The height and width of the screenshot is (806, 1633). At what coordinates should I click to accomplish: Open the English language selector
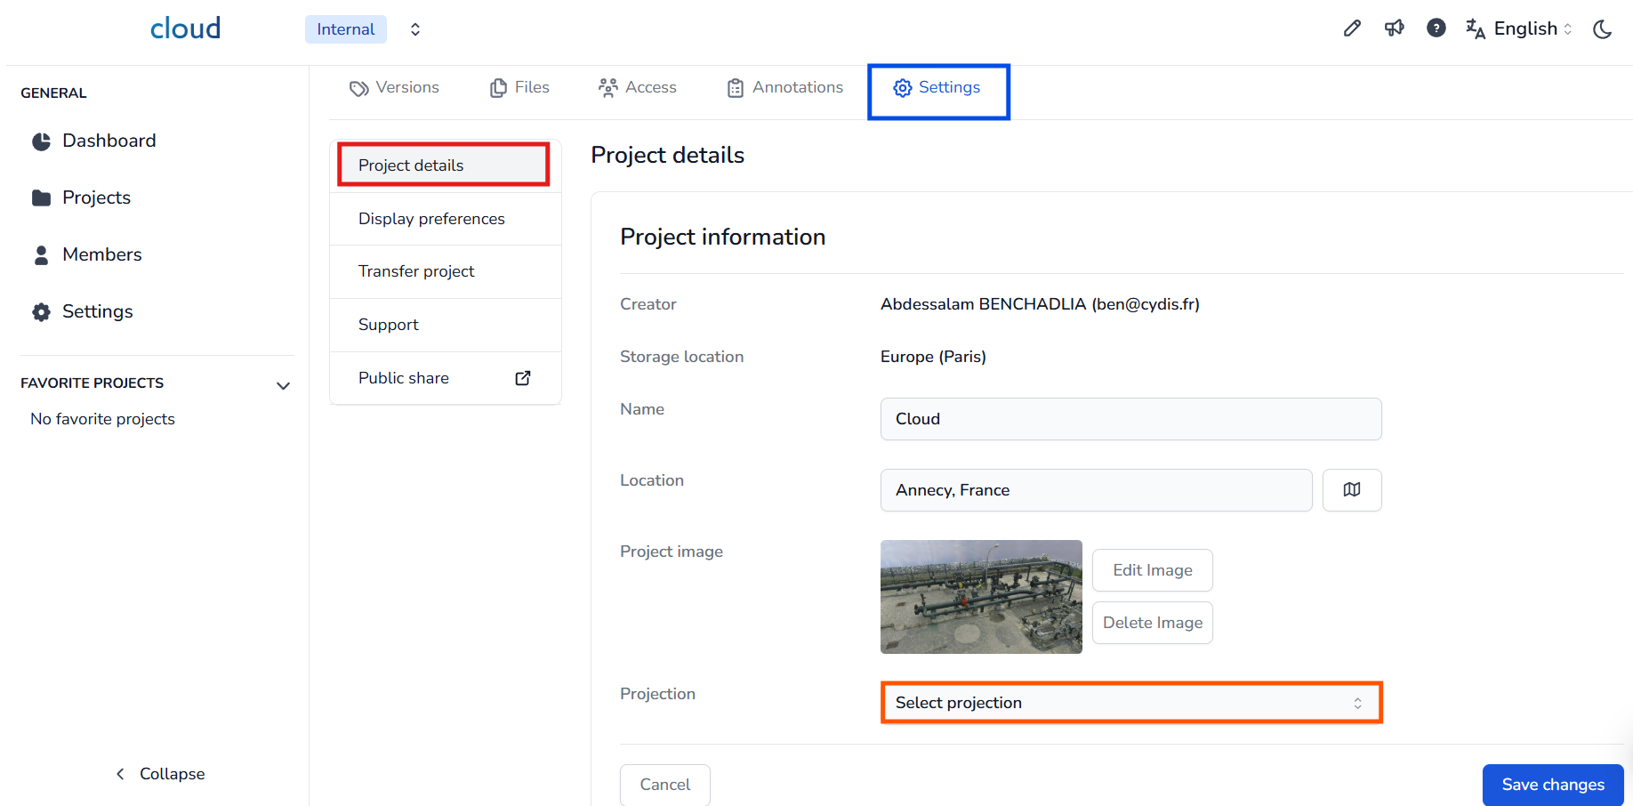pos(1519,28)
